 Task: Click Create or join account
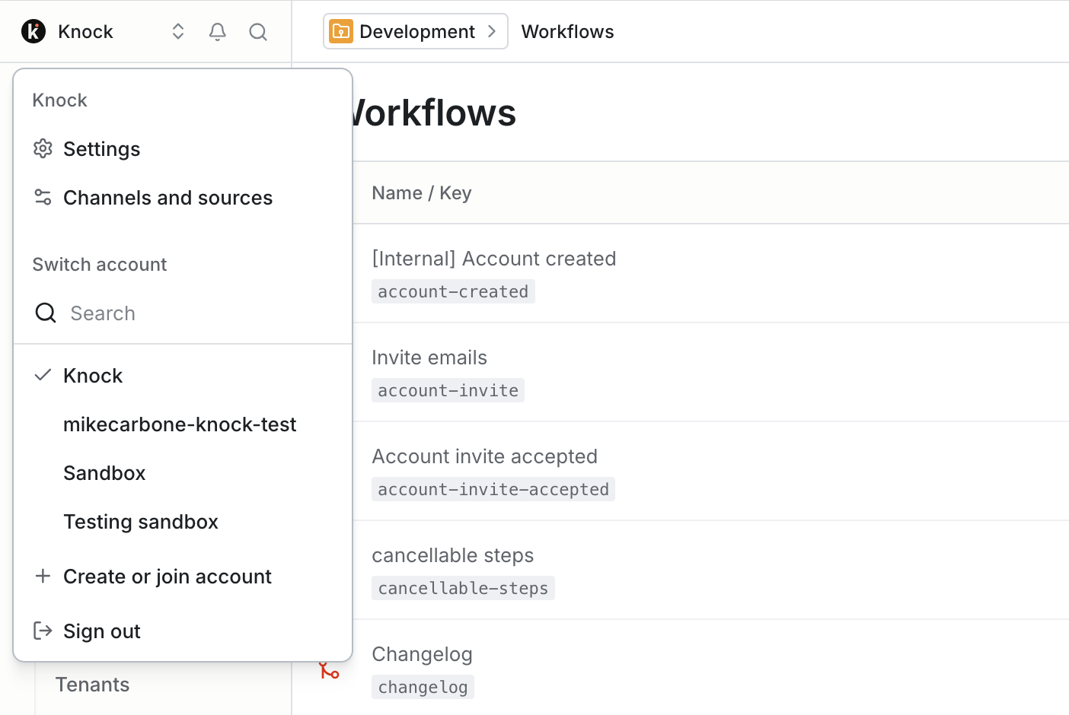[x=168, y=576]
